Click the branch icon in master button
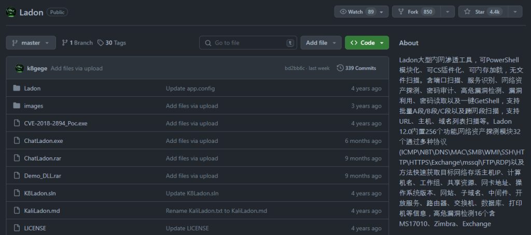 pyautogui.click(x=15, y=43)
